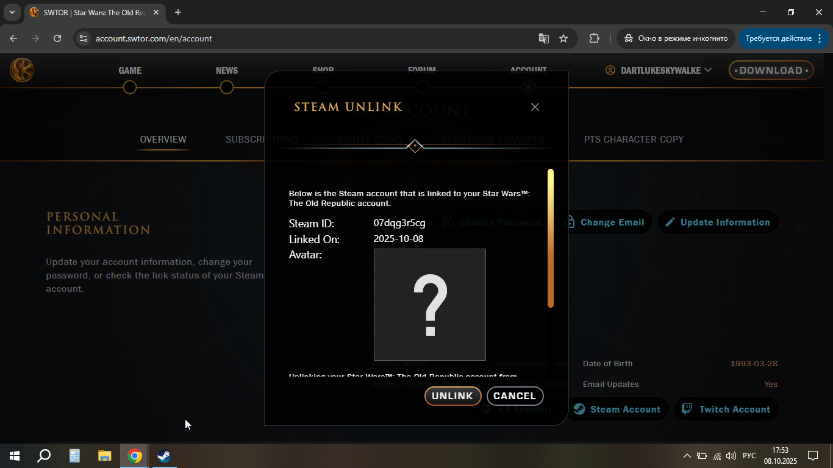Click the Steam ID value 07dqg3r5cg
The width and height of the screenshot is (833, 468).
click(399, 223)
